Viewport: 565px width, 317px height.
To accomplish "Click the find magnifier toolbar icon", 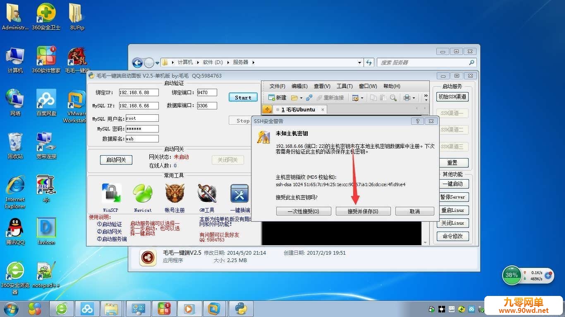I will [x=393, y=98].
